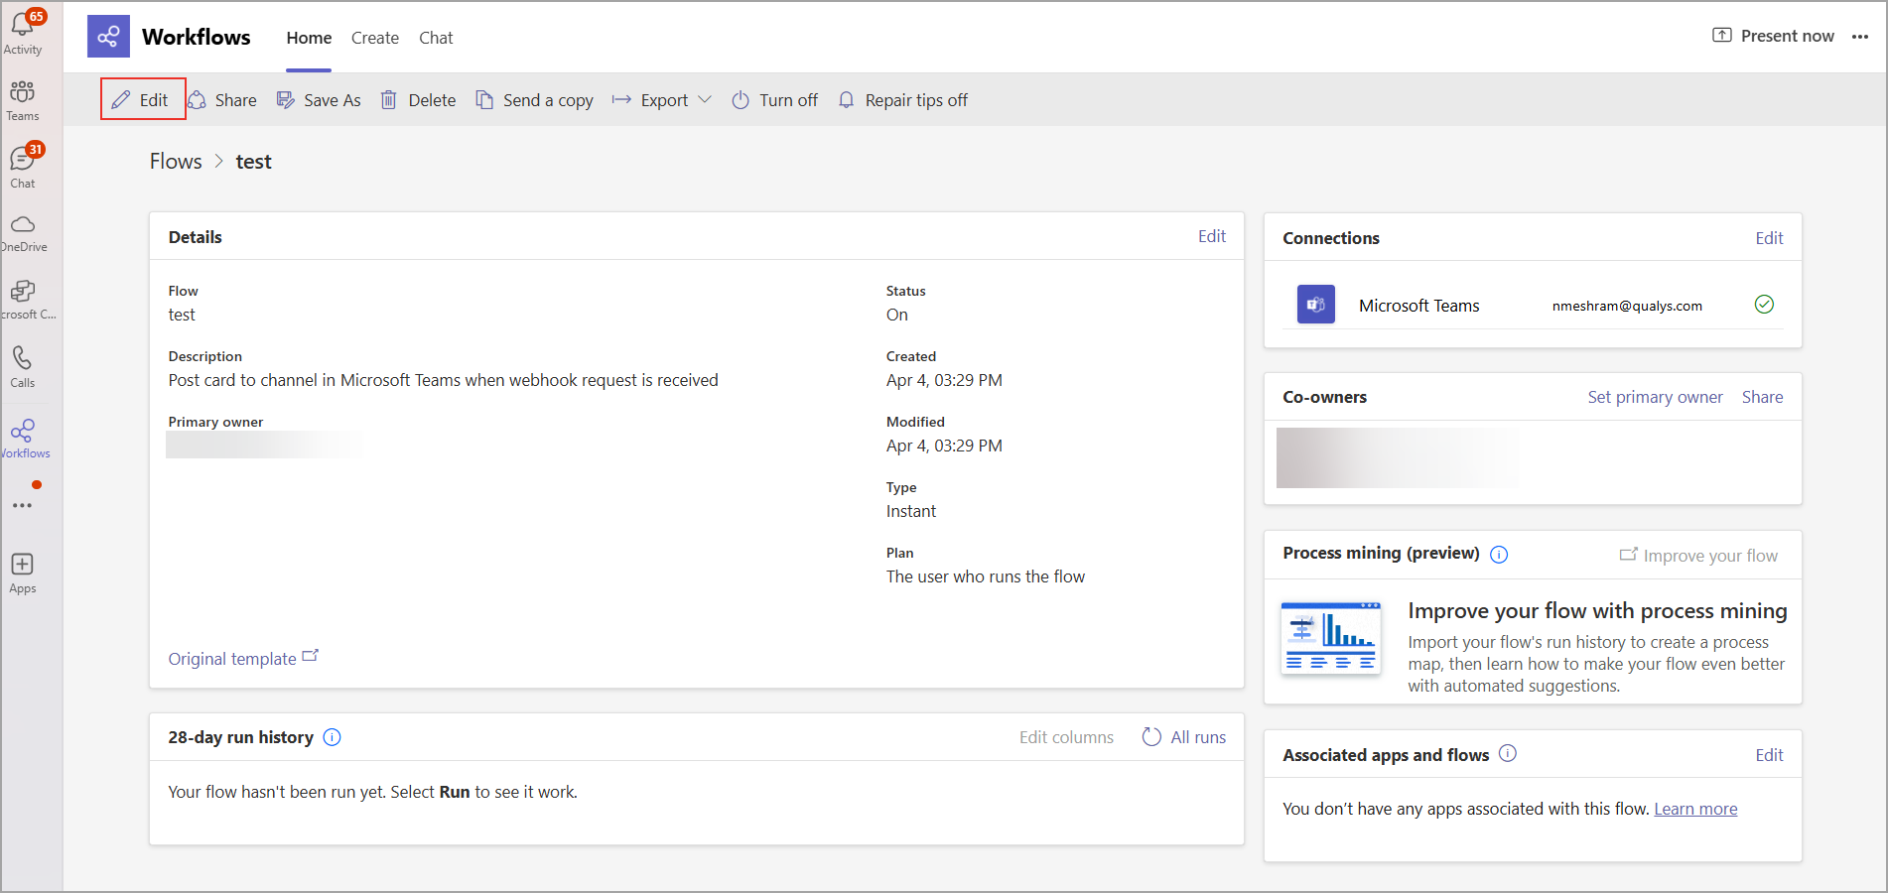Open OneDrive from the sidebar

23,233
